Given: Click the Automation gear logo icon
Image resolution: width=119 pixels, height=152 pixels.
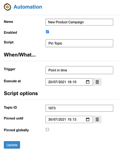Looking at the screenshot, I should pyautogui.click(x=7, y=7).
